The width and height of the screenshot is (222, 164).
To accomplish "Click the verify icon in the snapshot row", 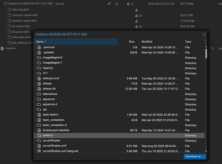I will (117, 4).
